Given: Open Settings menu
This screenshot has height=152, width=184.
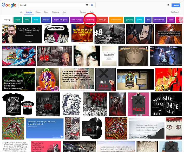Looking at the screenshot, I should tap(83, 12).
